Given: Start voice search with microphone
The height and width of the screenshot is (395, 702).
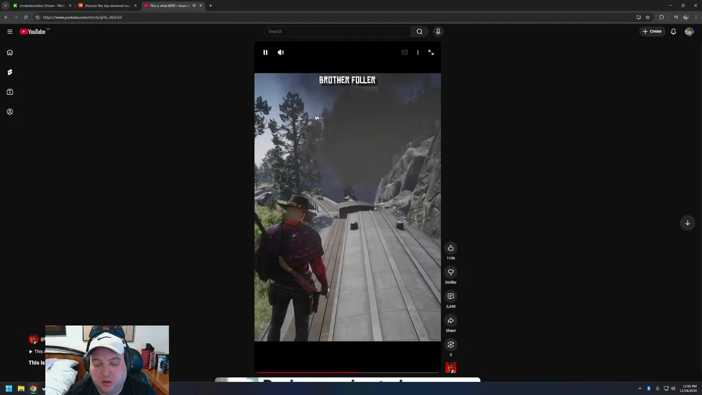Looking at the screenshot, I should point(438,31).
